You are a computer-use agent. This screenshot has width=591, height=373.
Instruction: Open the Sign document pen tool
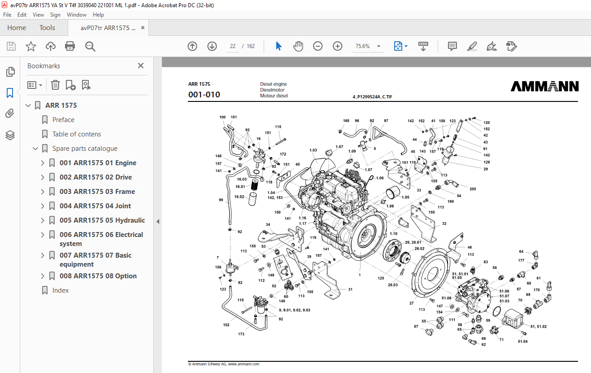pos(491,46)
